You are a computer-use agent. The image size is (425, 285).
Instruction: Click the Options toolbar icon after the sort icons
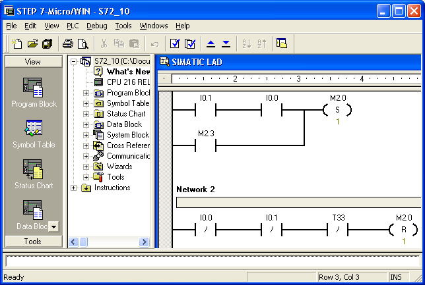point(282,43)
